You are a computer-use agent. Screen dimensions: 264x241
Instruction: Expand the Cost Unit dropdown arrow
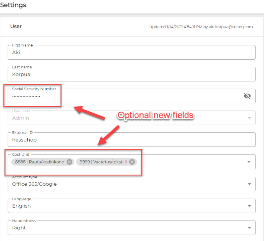pyautogui.click(x=249, y=162)
